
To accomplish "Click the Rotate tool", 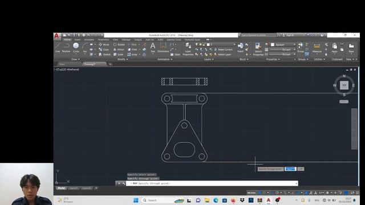I will pos(119,44).
